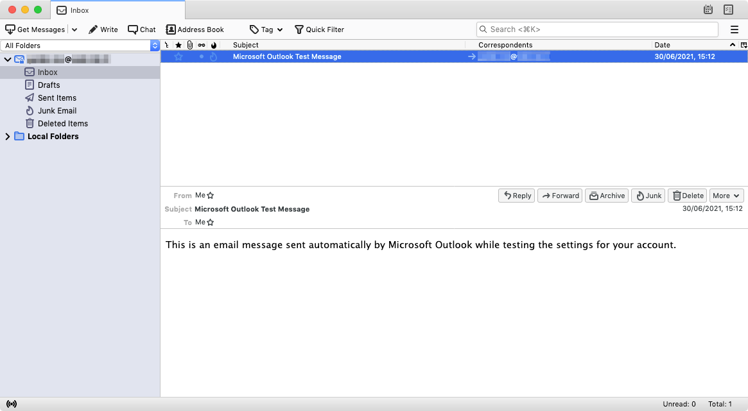
Task: Click the message list display options icon
Action: [743, 45]
